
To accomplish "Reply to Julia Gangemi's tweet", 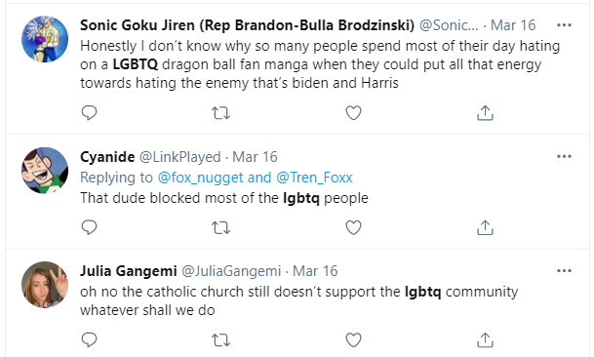I will tap(89, 340).
